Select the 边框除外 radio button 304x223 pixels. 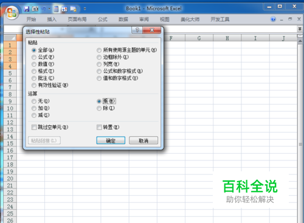coord(99,57)
